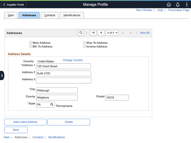Open the three-dot actions menu
This screenshot has height=143, width=191.
coord(187,5)
